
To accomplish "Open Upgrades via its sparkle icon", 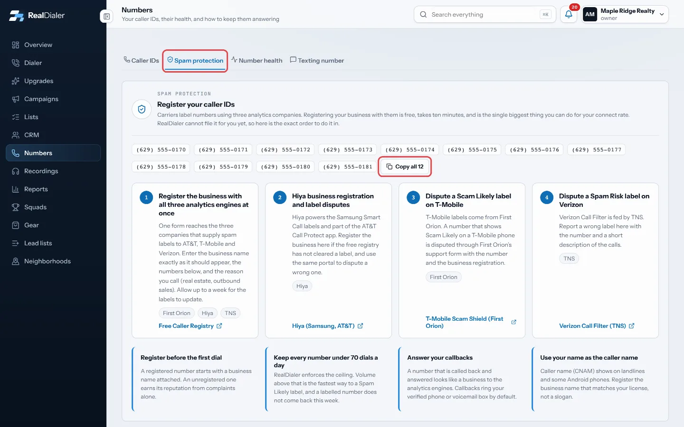I will pos(16,81).
